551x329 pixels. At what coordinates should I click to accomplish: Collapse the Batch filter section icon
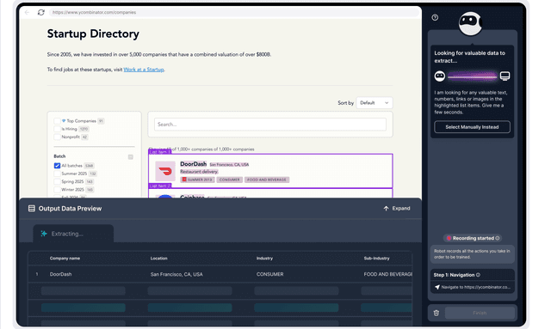pos(130,157)
